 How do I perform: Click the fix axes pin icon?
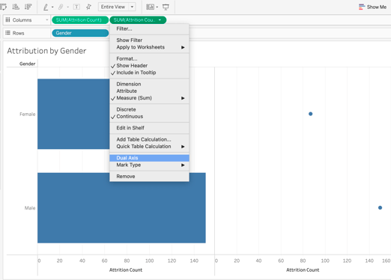click(x=88, y=7)
